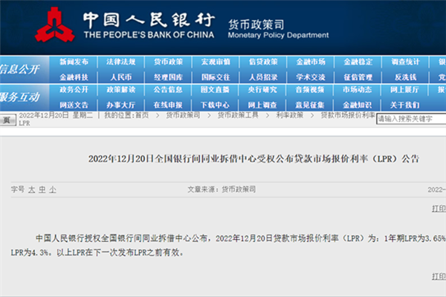Open 征信管理 navigation item

click(x=358, y=77)
